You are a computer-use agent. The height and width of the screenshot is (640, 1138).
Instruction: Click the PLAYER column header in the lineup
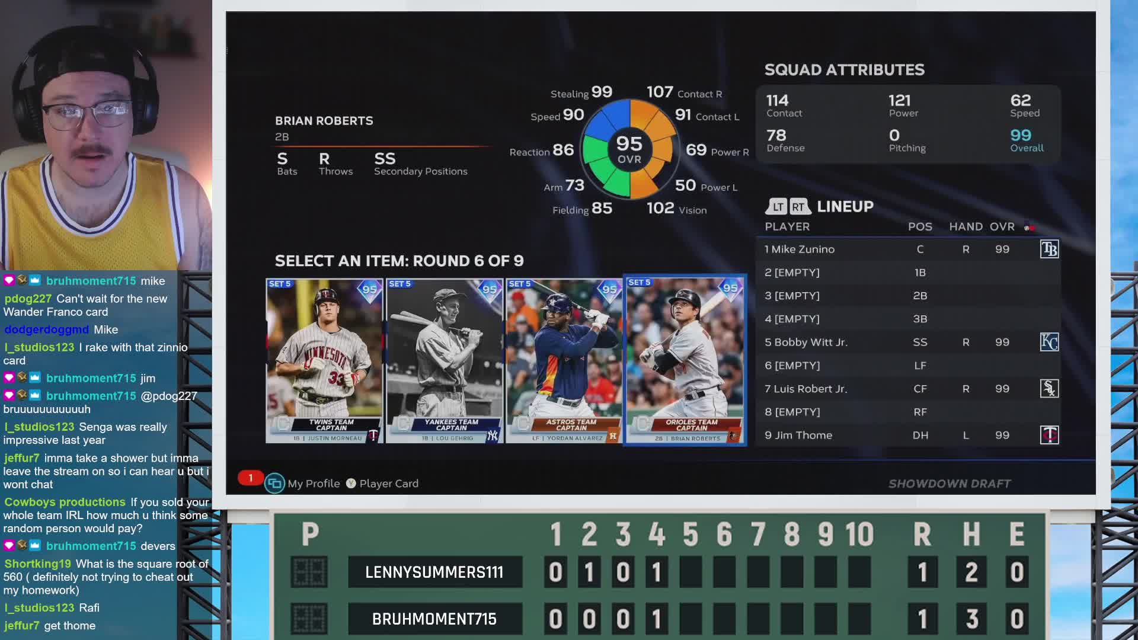[787, 227]
